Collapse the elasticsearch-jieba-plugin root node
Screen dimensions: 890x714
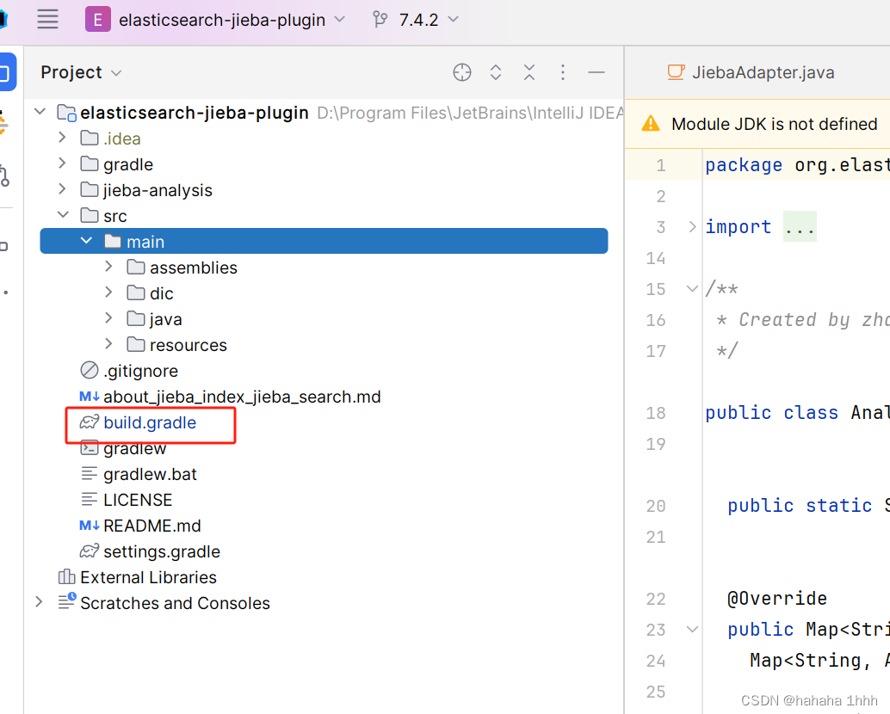point(40,112)
